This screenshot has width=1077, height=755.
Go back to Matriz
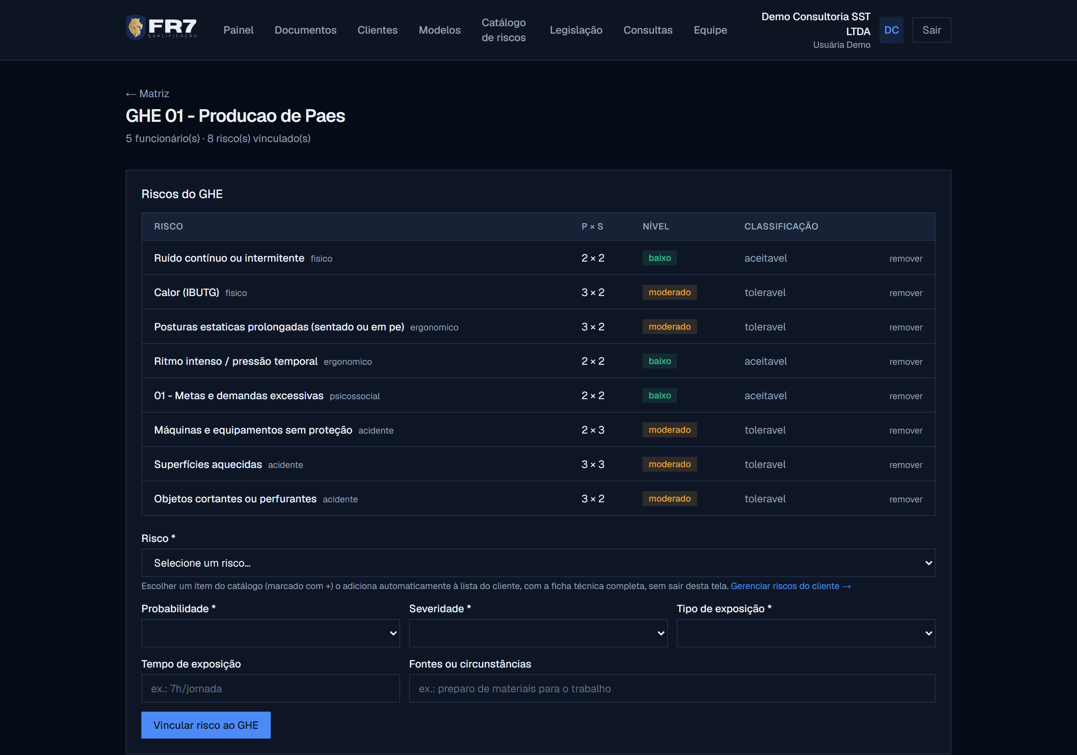[x=147, y=94]
